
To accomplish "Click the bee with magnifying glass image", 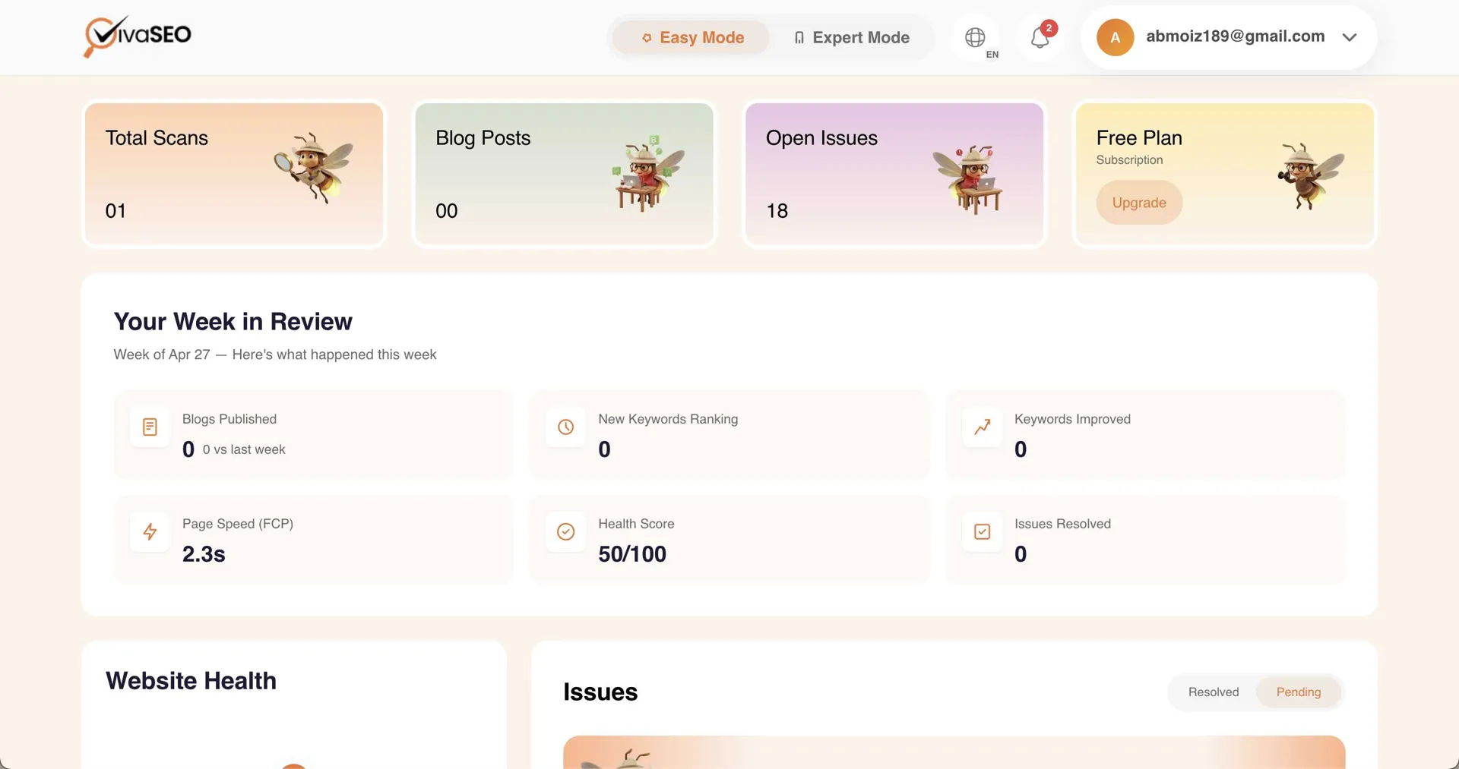I will 314,166.
